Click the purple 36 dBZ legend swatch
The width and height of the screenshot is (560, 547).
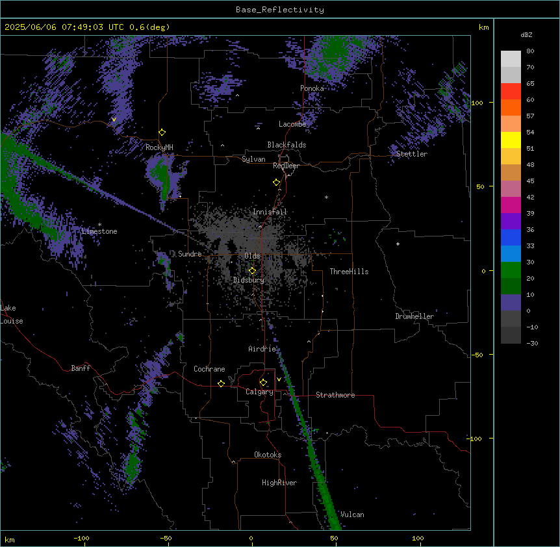coord(511,222)
